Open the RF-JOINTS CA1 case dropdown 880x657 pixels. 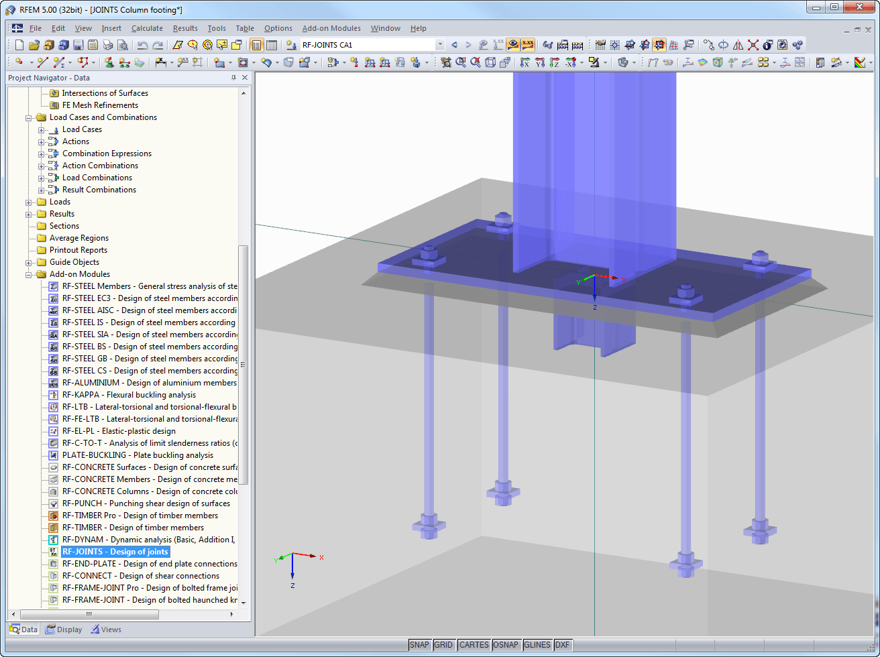pyautogui.click(x=439, y=44)
